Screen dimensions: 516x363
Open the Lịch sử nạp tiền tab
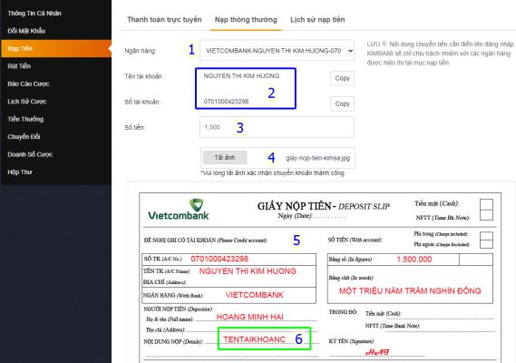tap(317, 20)
